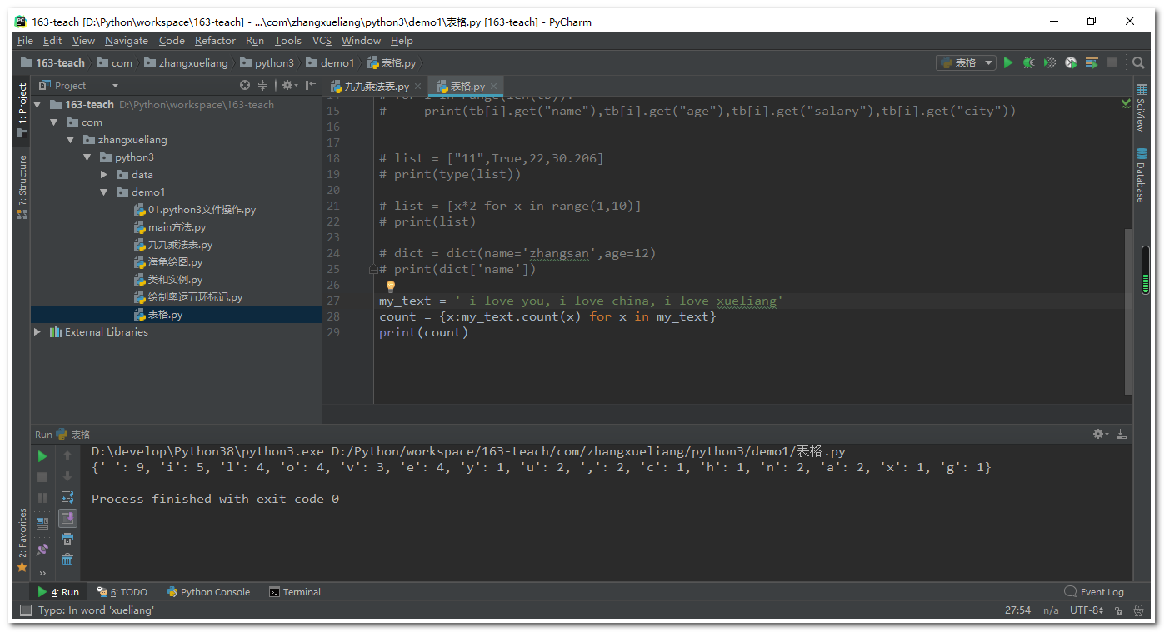Open Search Everywhere magnifier icon

1138,62
